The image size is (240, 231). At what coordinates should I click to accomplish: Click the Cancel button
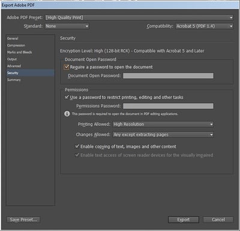[x=218, y=220]
